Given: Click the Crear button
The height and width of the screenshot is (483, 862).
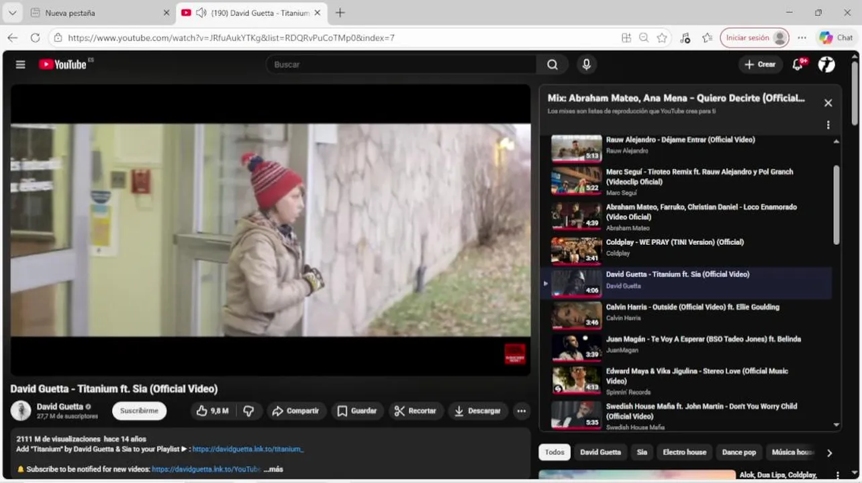Looking at the screenshot, I should click(x=759, y=64).
